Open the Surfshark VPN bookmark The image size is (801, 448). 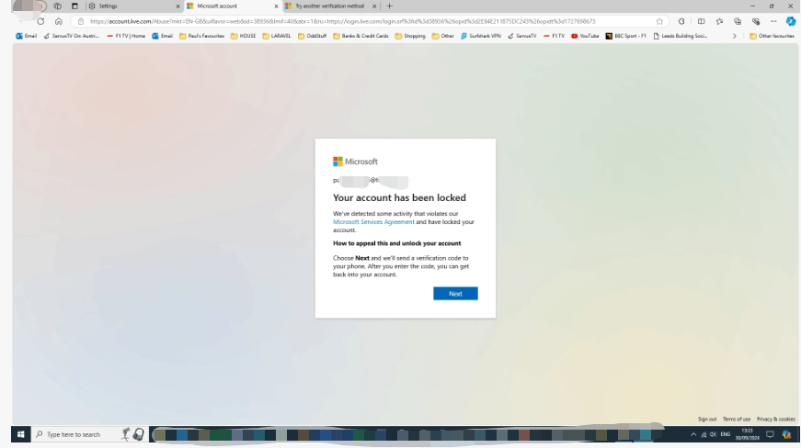point(481,36)
